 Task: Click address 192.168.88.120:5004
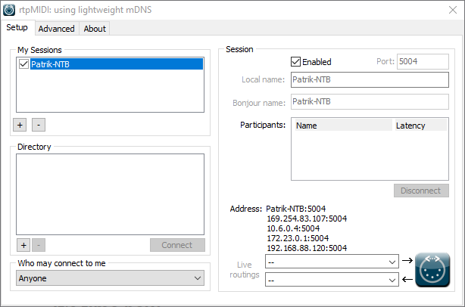tap(307, 248)
